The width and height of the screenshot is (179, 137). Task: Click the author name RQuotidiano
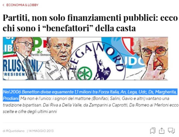pyautogui.click(x=15, y=131)
